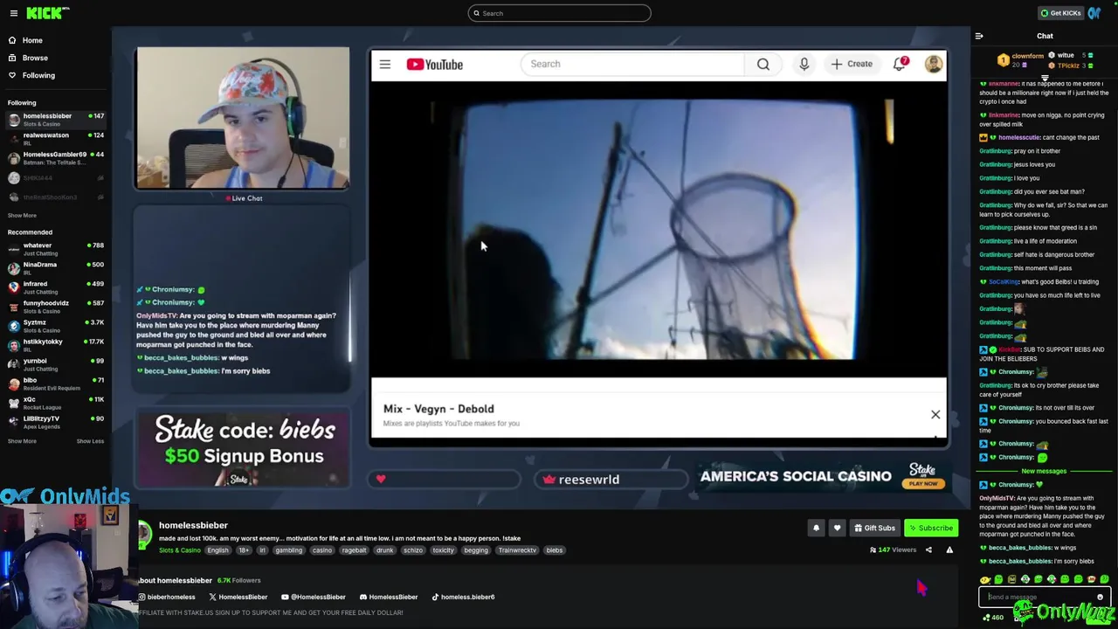Viewport: 1118px width, 629px height.
Task: Open the Kick hamburger sidebar menu
Action: 13,13
